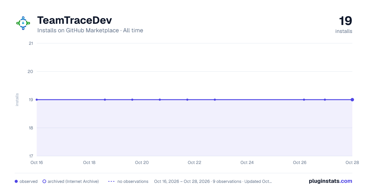Click the 19 installs total counter

[344, 24]
